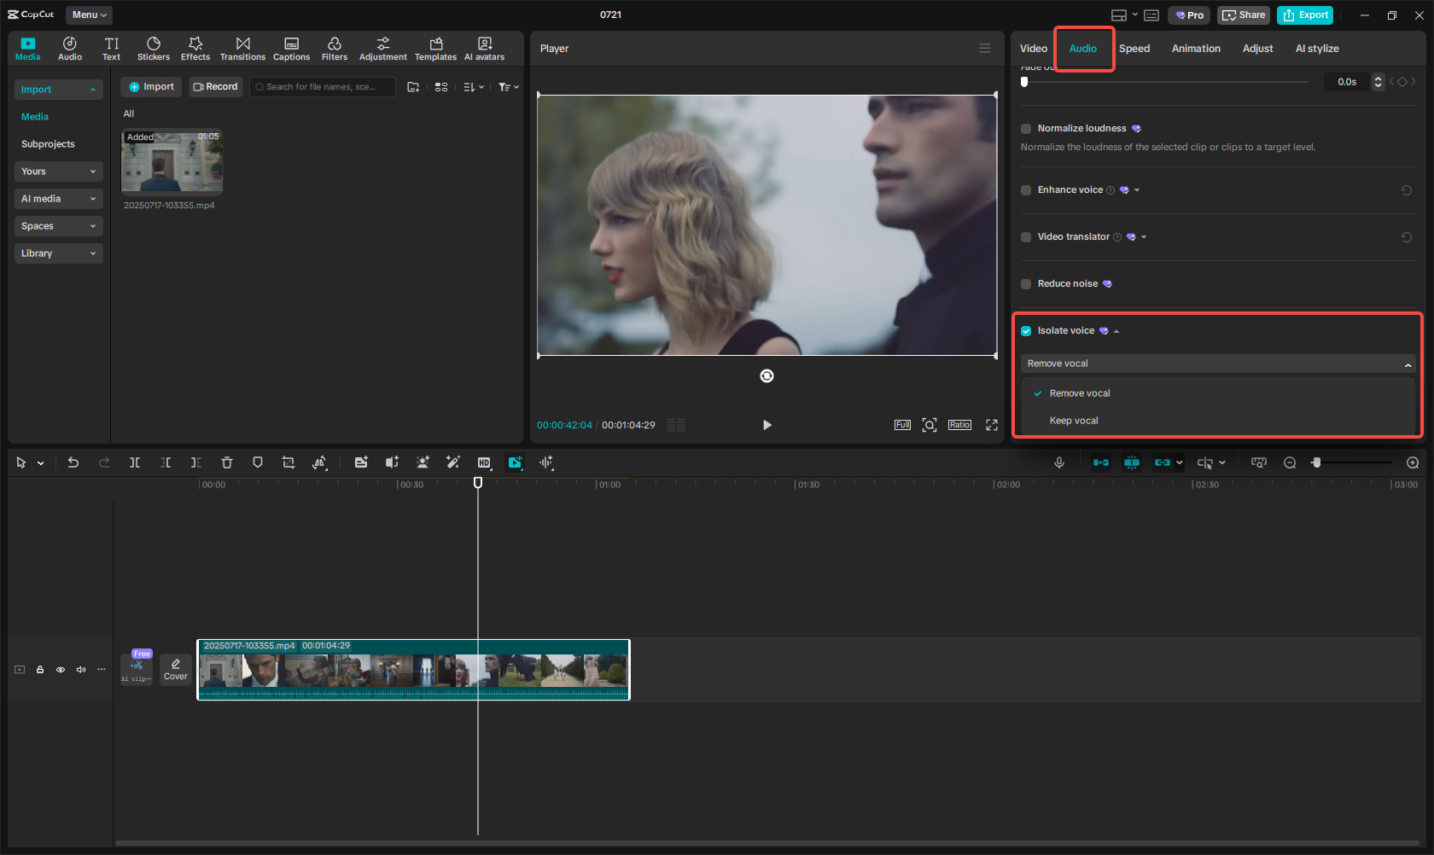Open the Menu in the title bar
This screenshot has width=1434, height=855.
coord(88,15)
